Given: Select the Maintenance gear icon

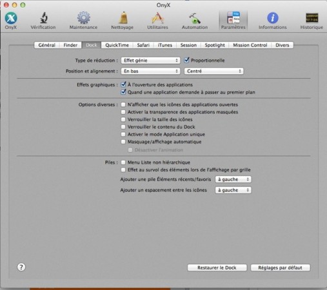Looking at the screenshot, I should [x=83, y=21].
